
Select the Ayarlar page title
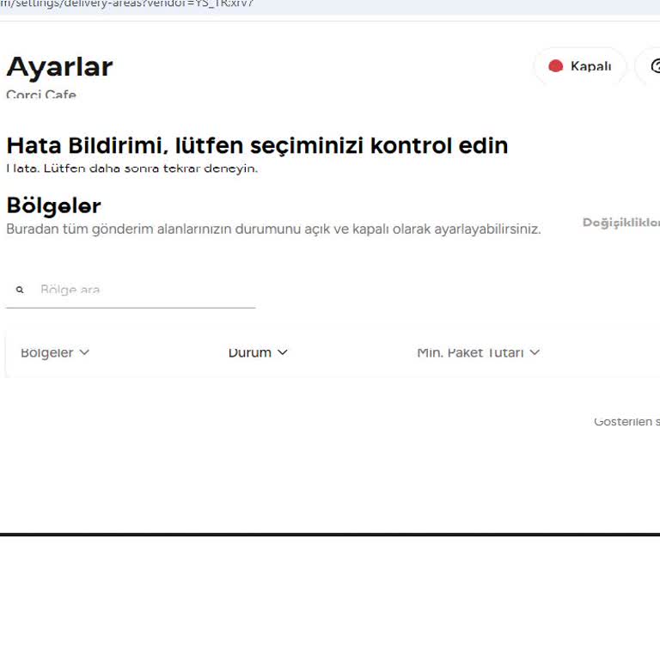[60, 66]
